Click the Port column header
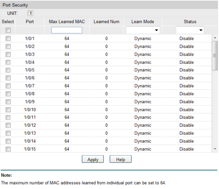219x189 pixels. [30, 22]
